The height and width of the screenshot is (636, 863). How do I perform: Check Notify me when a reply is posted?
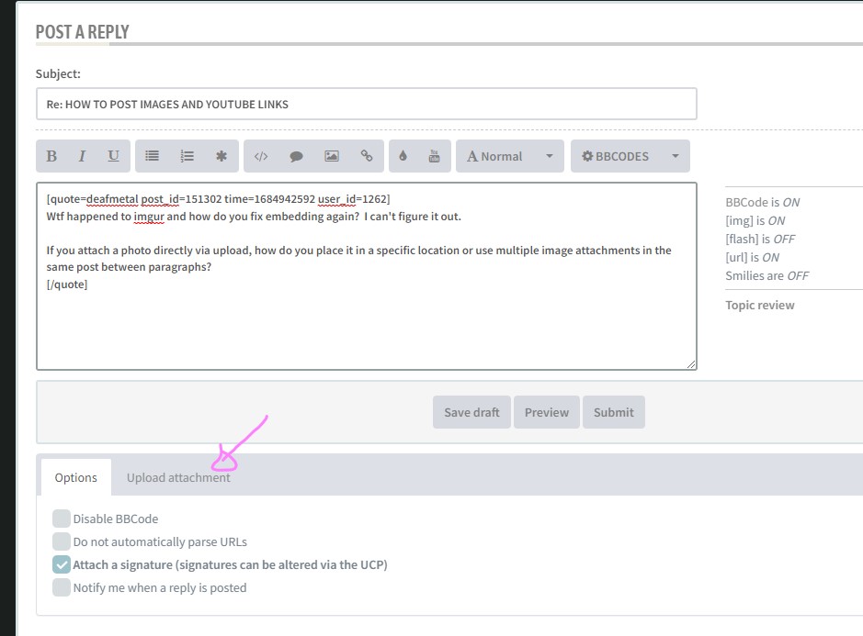point(62,587)
